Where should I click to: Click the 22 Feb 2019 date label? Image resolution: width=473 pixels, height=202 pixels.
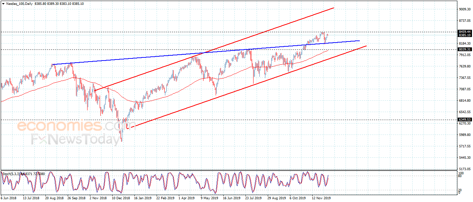pyautogui.click(x=165, y=198)
